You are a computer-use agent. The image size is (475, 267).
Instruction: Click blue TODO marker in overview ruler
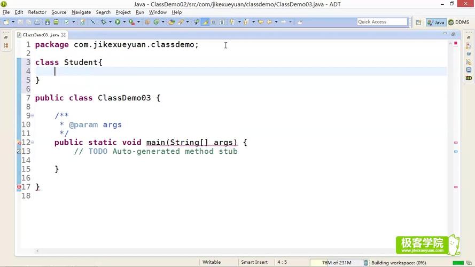coord(456,151)
